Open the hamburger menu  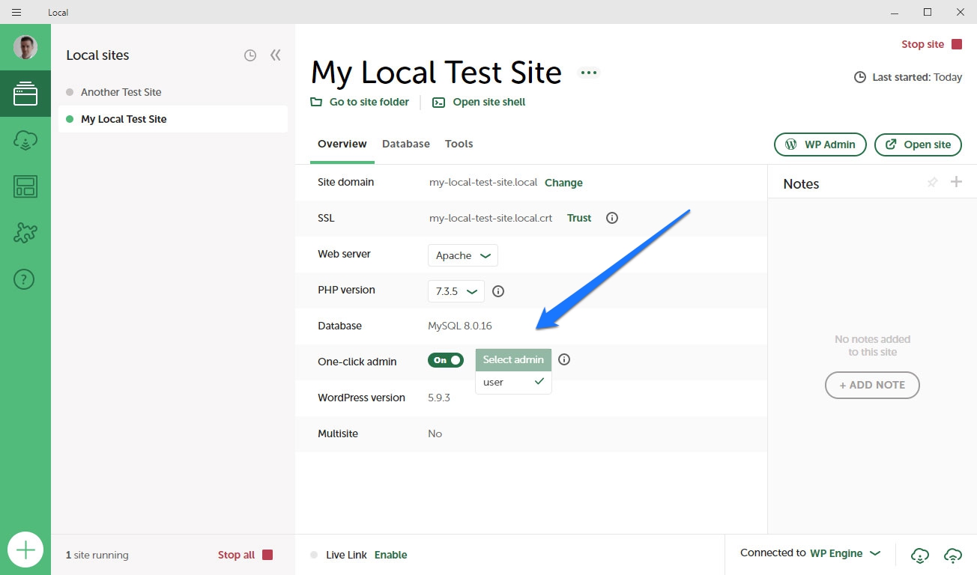click(16, 12)
